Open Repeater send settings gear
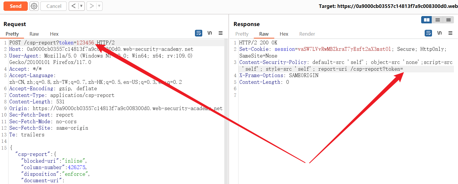Screen dimensions: 458x184 [x=34, y=6]
